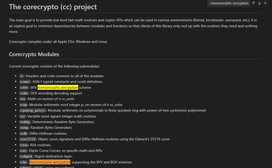This screenshot has width=272, height=168.
Task: Click the 'ccasn1' module code label
Action: (x=25, y=82)
